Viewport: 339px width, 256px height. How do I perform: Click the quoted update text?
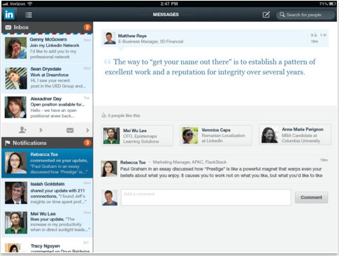click(210, 67)
